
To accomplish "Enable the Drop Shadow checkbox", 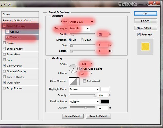I will (4, 88).
